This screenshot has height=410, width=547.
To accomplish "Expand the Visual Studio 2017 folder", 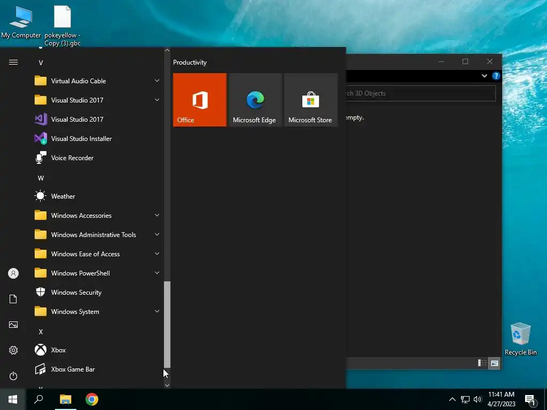I will (x=98, y=100).
